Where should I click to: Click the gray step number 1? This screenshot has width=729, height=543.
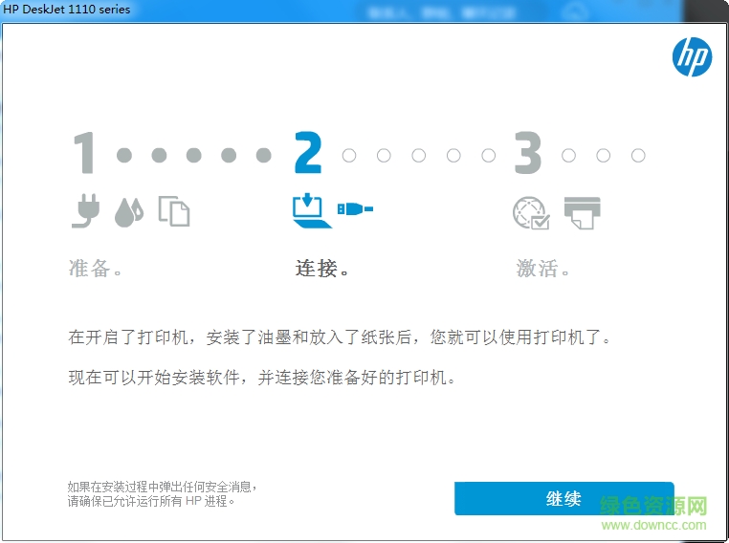pos(84,153)
